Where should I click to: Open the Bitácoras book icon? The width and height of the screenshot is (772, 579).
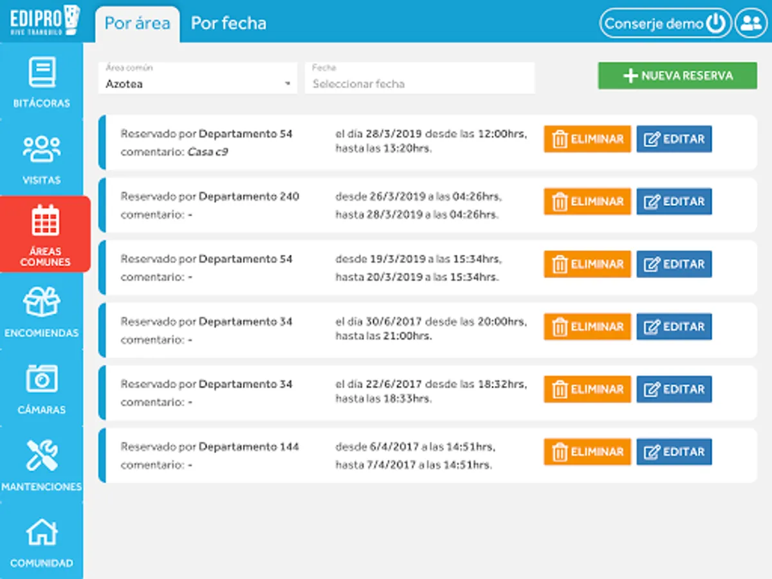(42, 73)
